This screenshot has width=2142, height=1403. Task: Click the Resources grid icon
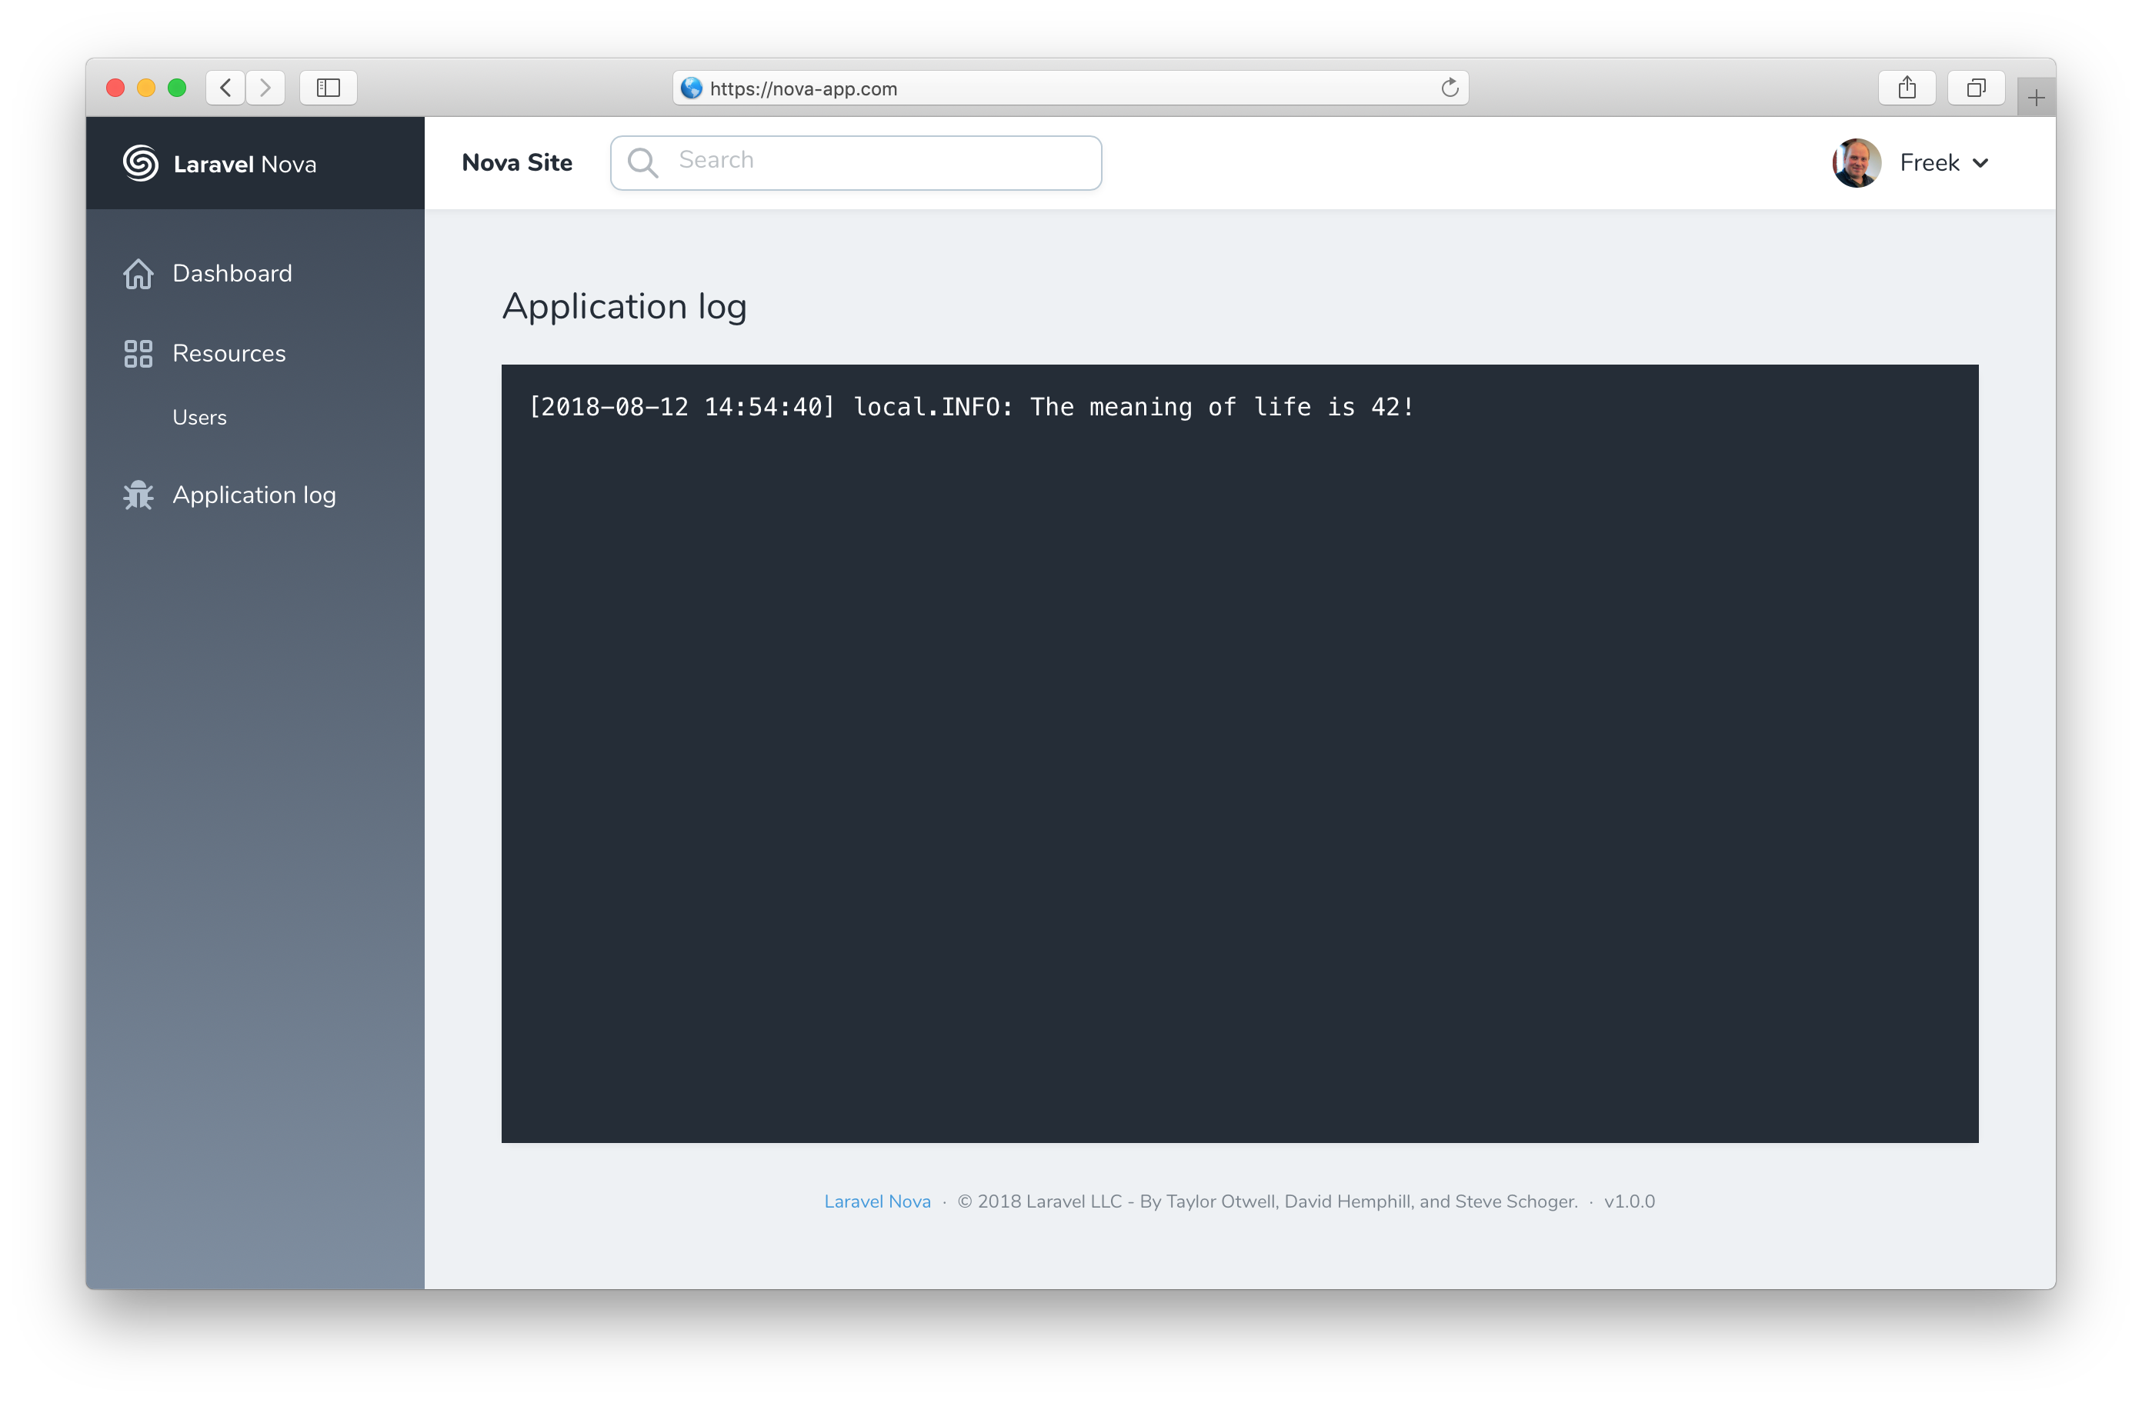click(x=138, y=354)
